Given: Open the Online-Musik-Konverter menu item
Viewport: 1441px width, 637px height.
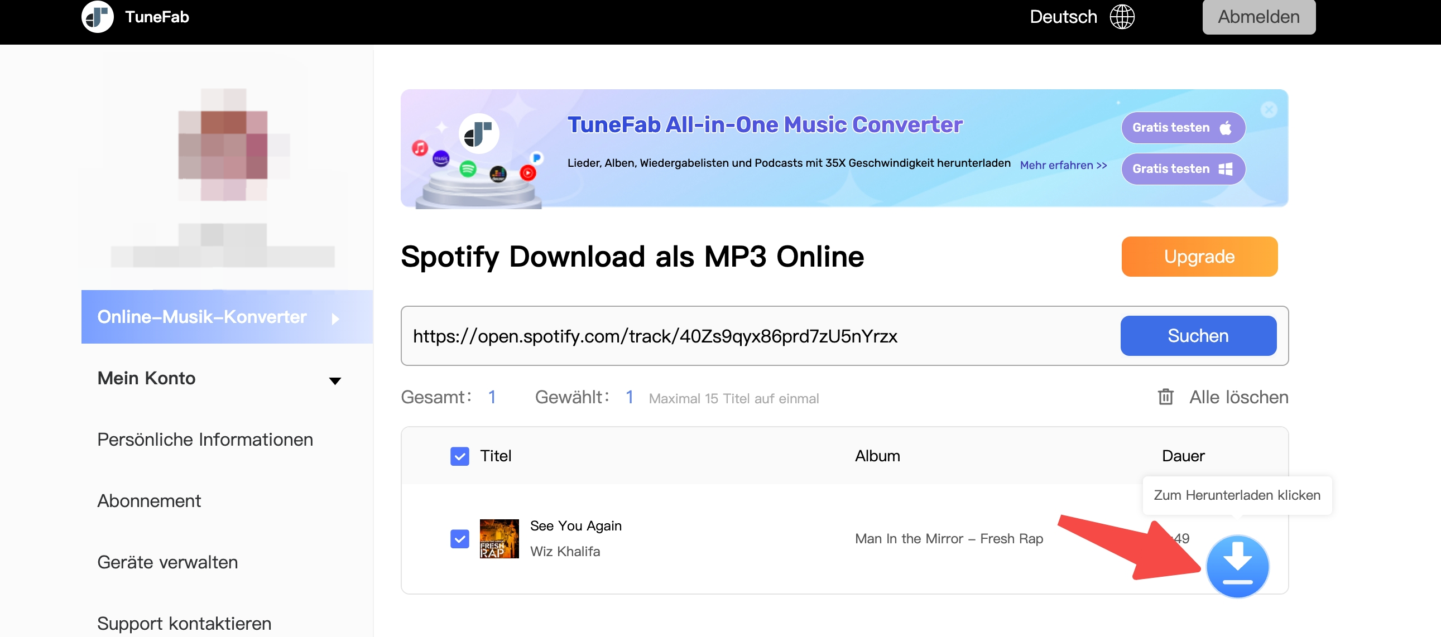Looking at the screenshot, I should [x=227, y=316].
